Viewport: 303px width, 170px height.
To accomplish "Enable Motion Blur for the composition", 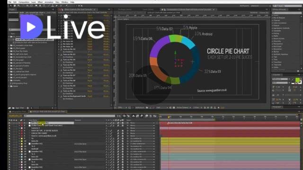I will pyautogui.click(x=142, y=116).
